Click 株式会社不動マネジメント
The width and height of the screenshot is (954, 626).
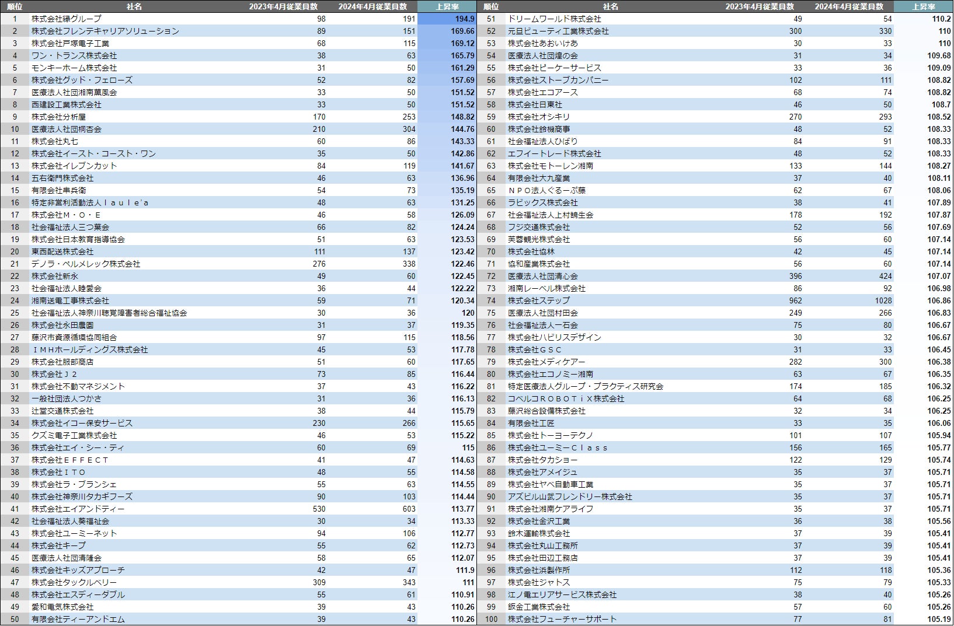click(x=78, y=386)
